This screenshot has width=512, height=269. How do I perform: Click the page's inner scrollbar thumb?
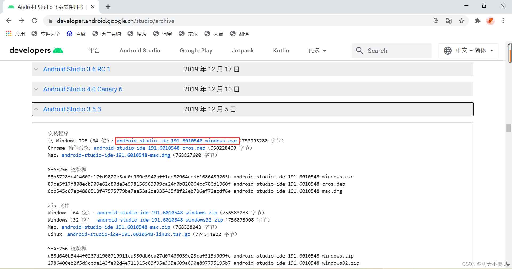tap(509, 128)
